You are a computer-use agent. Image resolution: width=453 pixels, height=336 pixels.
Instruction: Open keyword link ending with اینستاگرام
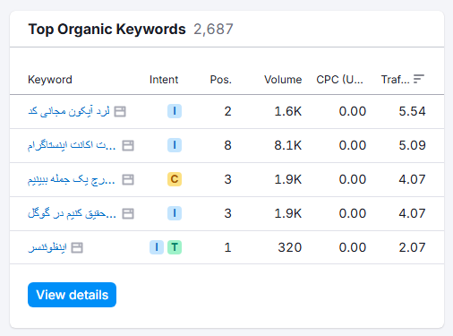(72, 145)
